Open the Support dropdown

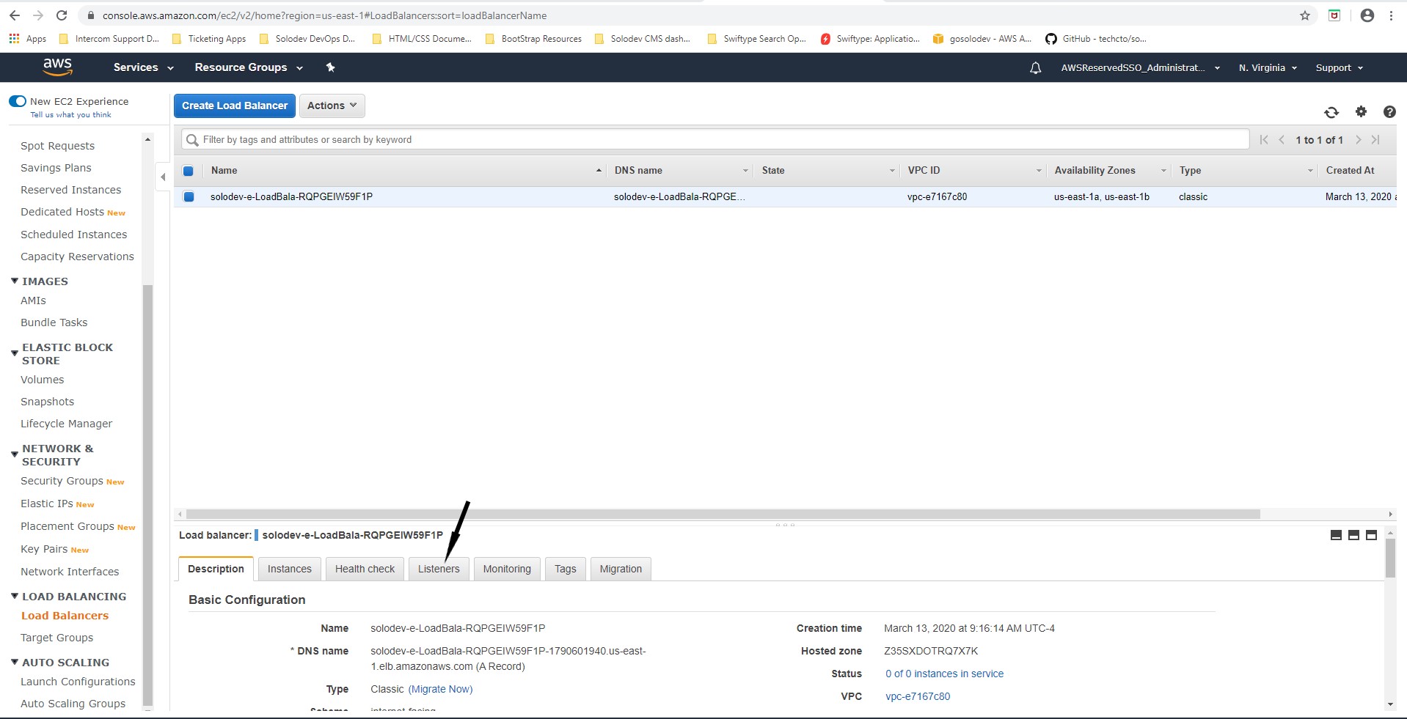click(x=1339, y=68)
